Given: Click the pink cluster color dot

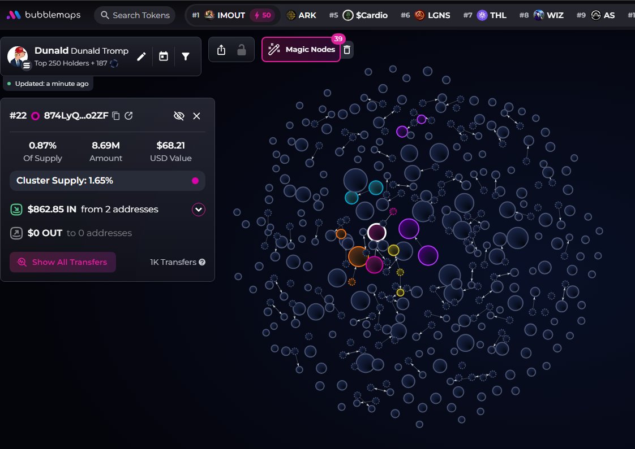Looking at the screenshot, I should 195,181.
